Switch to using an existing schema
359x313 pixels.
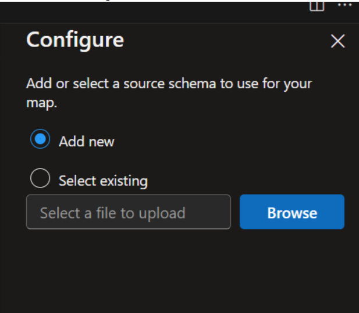pos(40,178)
